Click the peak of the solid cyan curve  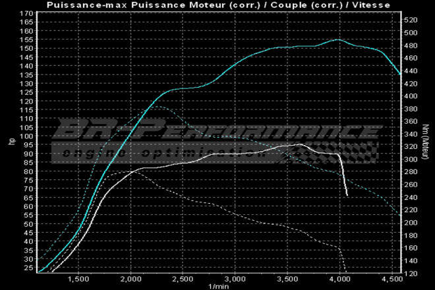pos(337,40)
